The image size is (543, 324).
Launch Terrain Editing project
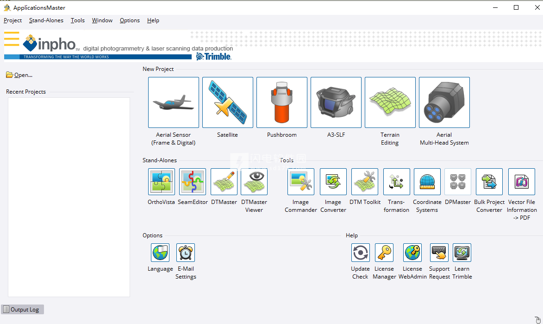pyautogui.click(x=390, y=102)
